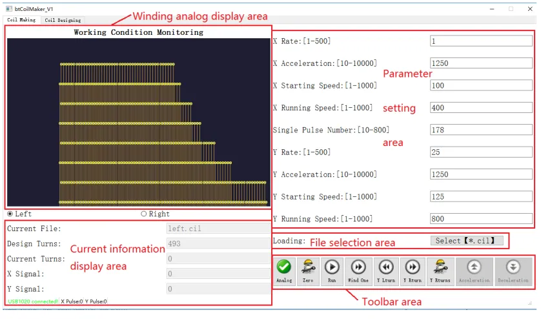Click the Y Running Speed input field
Screen dimensions: 541x319
point(481,219)
